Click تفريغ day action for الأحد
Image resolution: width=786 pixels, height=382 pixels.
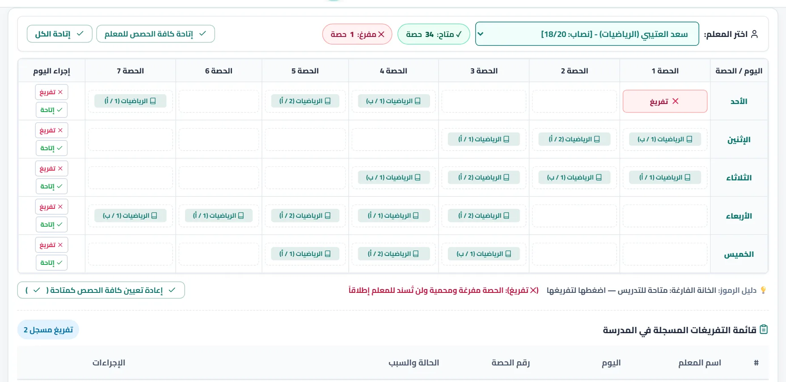tap(51, 92)
